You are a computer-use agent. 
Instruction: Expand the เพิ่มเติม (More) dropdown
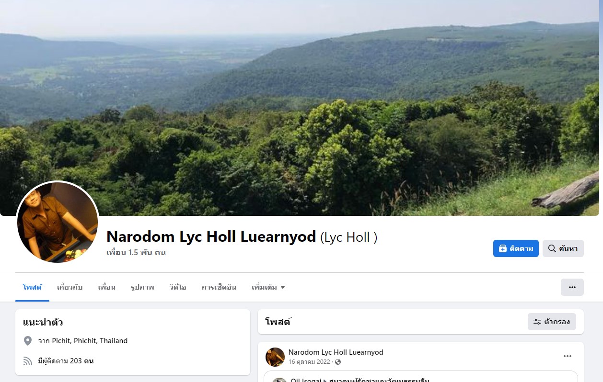click(268, 287)
